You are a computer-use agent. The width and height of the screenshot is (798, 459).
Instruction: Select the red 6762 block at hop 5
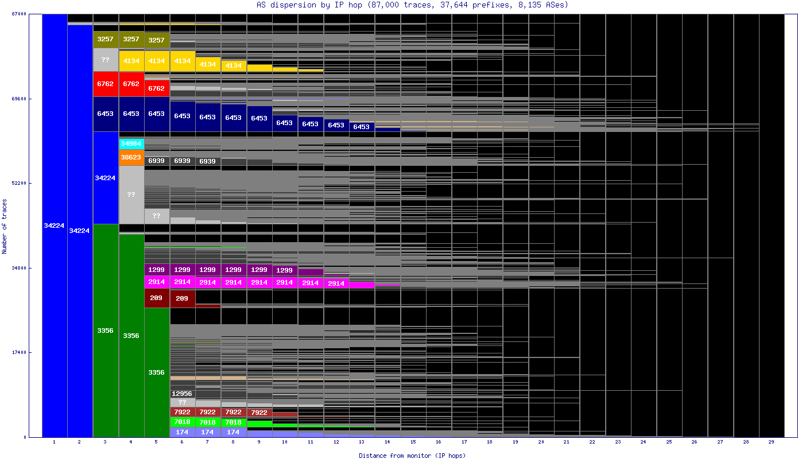click(x=157, y=88)
